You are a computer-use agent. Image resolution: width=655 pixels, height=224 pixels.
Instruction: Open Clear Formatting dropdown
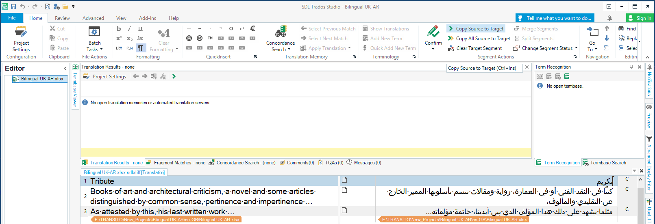coord(177,50)
